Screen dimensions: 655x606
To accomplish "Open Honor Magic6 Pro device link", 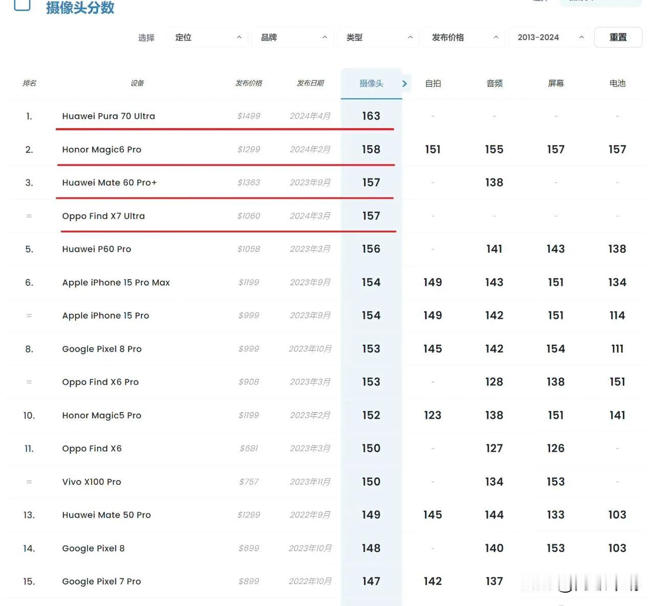I will tap(102, 149).
